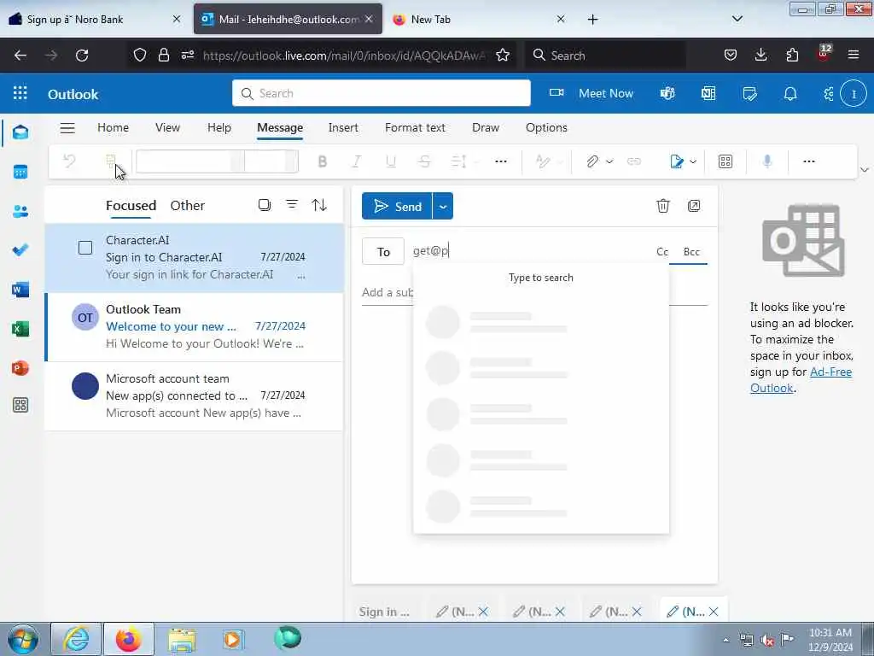
Task: Click the Select messages icon
Action: point(265,205)
